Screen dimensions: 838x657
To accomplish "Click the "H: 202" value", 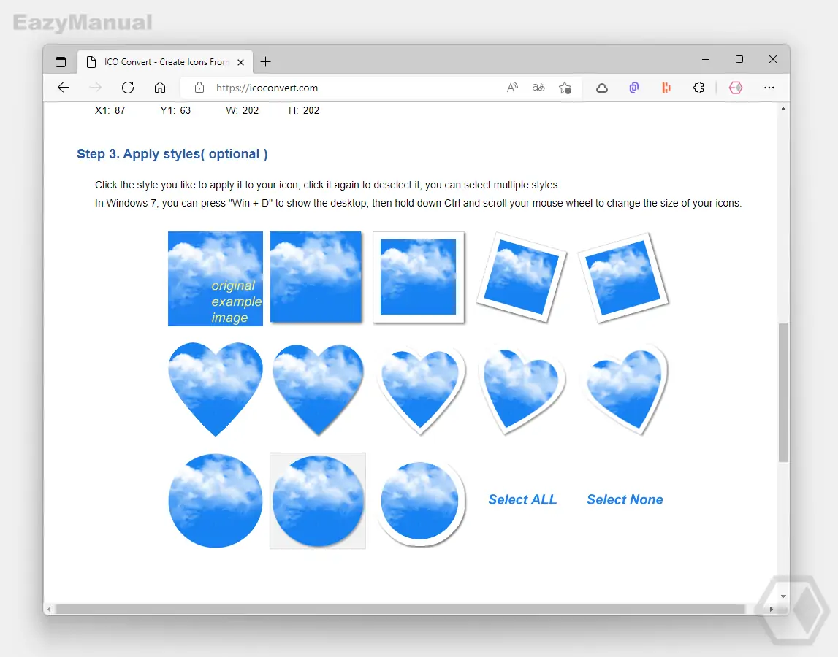I will pyautogui.click(x=303, y=110).
